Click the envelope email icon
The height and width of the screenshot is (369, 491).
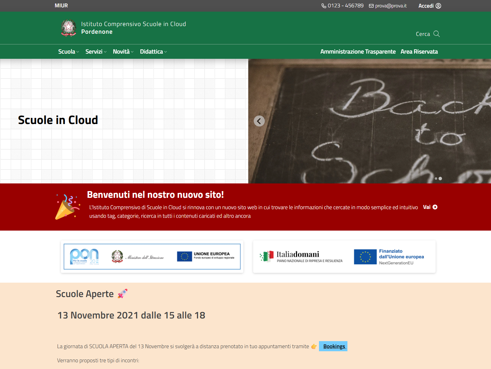371,6
